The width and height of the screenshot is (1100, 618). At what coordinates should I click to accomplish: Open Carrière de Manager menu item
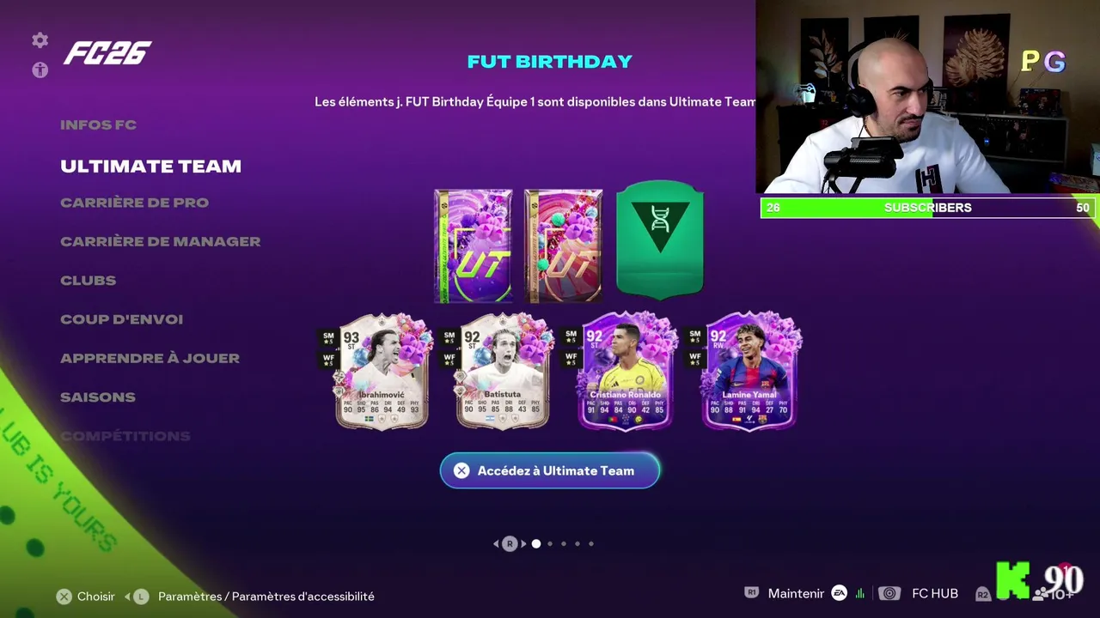click(x=160, y=241)
